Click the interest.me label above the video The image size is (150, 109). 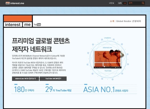[x=107, y=47]
